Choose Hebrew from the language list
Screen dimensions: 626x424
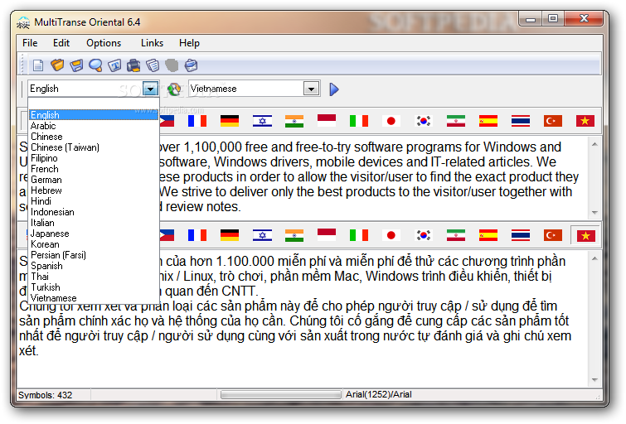[94, 190]
